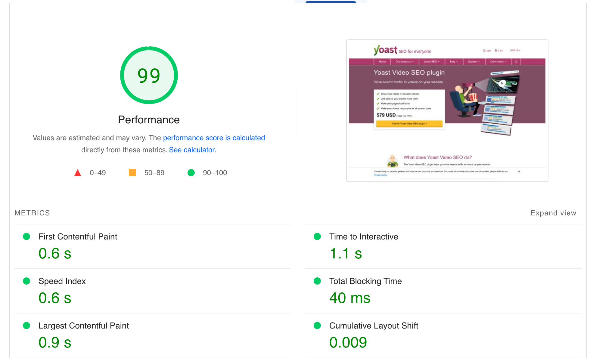Click the red triangle legend marker for 0–49
This screenshot has height=358, width=590.
point(78,173)
